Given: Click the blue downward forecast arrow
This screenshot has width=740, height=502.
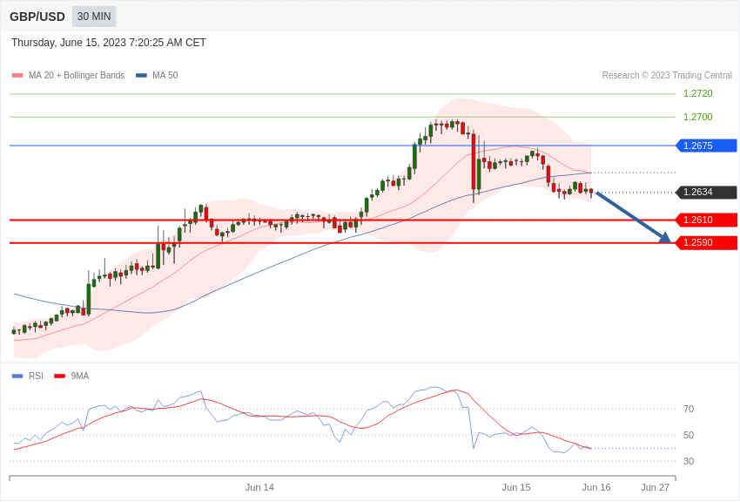Looking at the screenshot, I should (x=633, y=216).
